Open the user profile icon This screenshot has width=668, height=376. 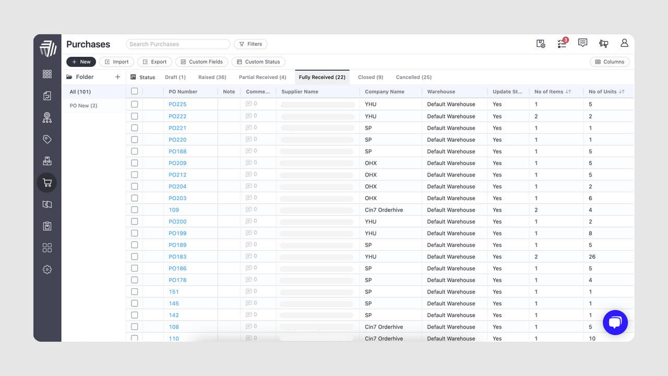click(624, 43)
